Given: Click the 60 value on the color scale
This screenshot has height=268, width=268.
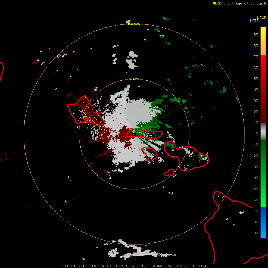Looking at the screenshot, I should click(x=256, y=68).
